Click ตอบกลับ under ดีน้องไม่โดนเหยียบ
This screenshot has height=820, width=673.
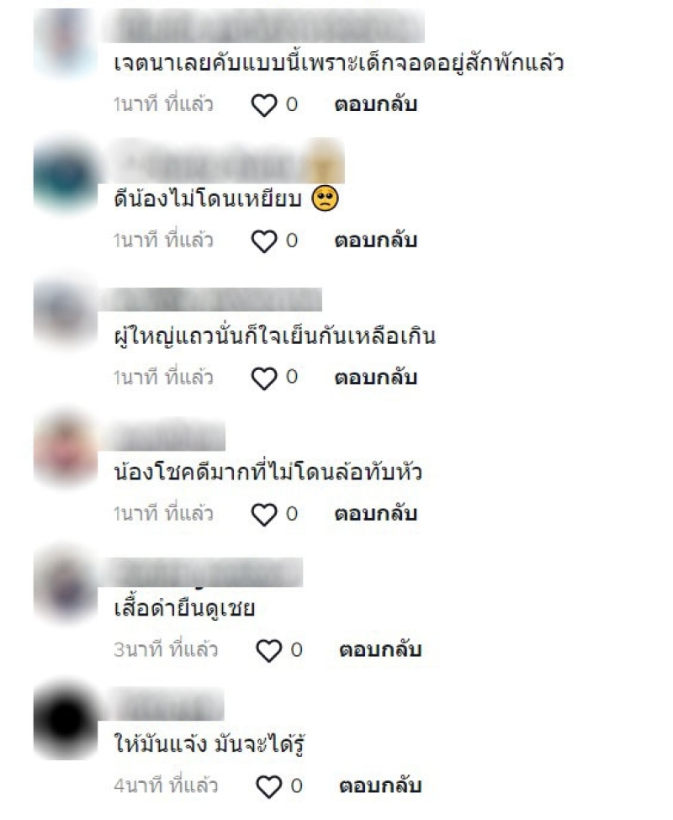point(376,241)
